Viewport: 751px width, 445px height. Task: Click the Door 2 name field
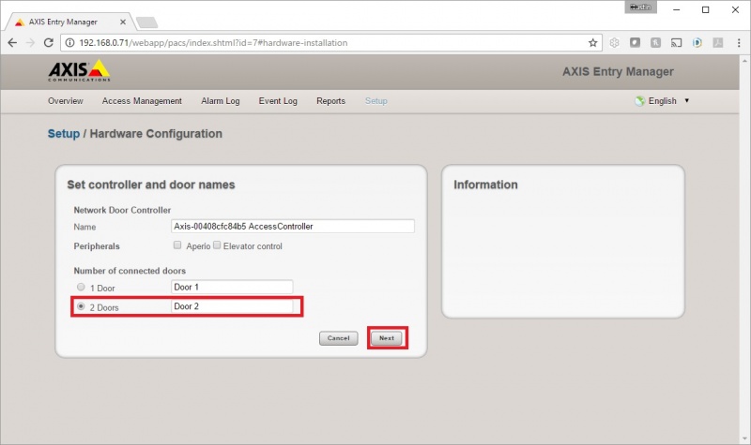point(232,306)
